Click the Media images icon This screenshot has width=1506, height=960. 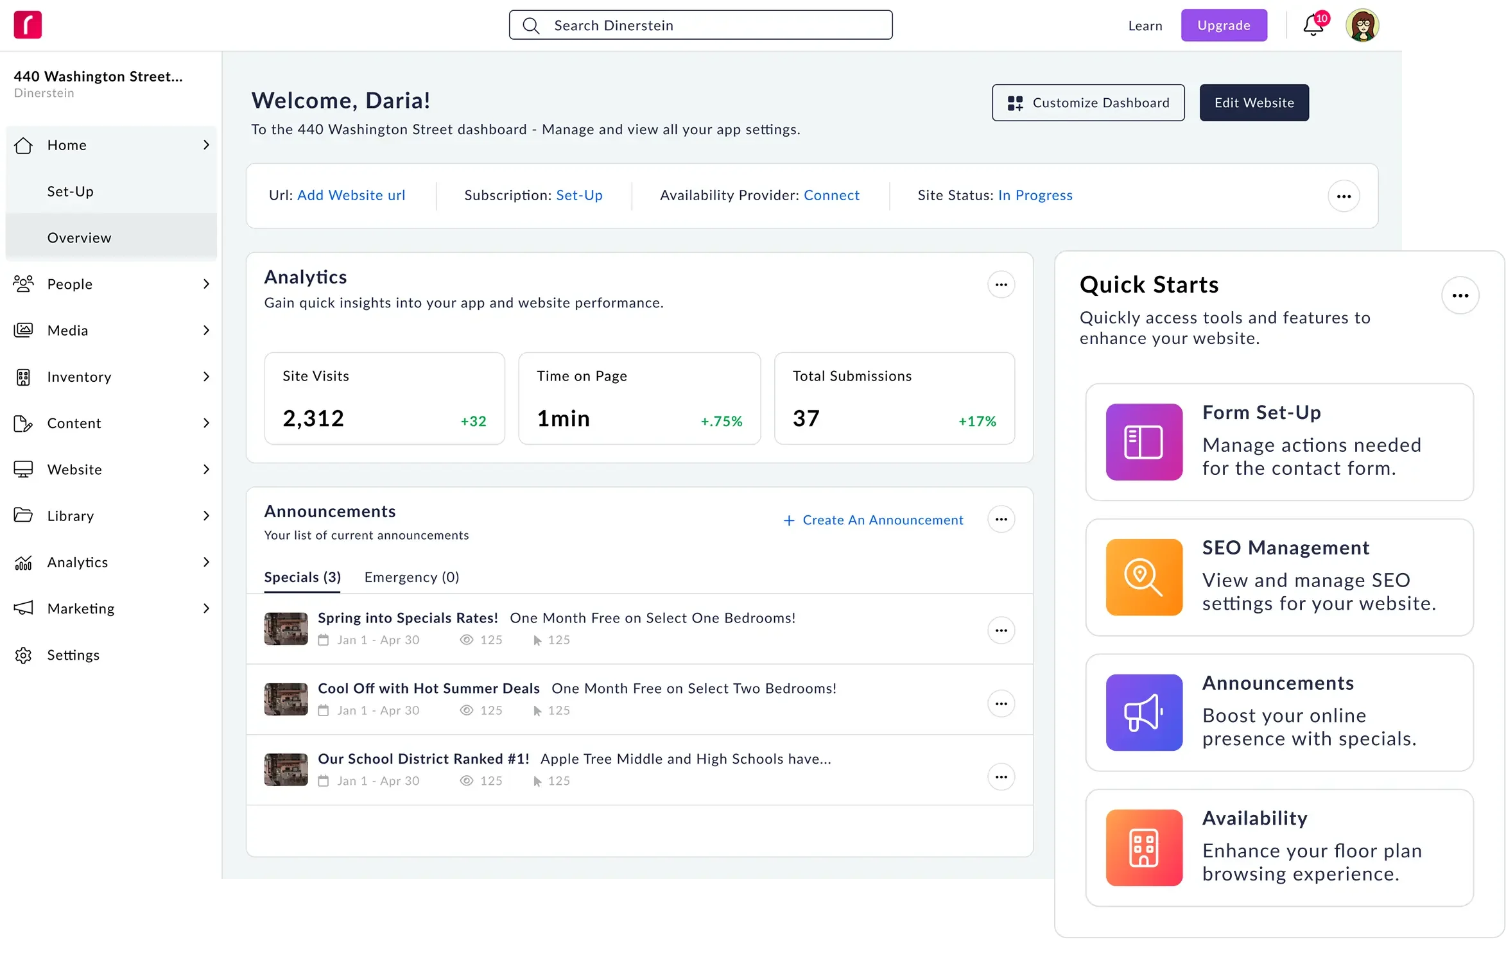24,330
